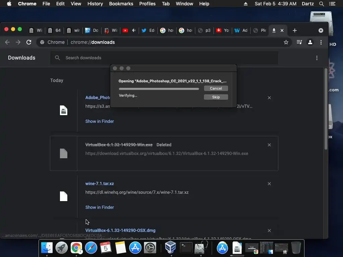This screenshot has height=257, width=343.
Task: Click the browser back arrow
Action: pyautogui.click(x=7, y=42)
